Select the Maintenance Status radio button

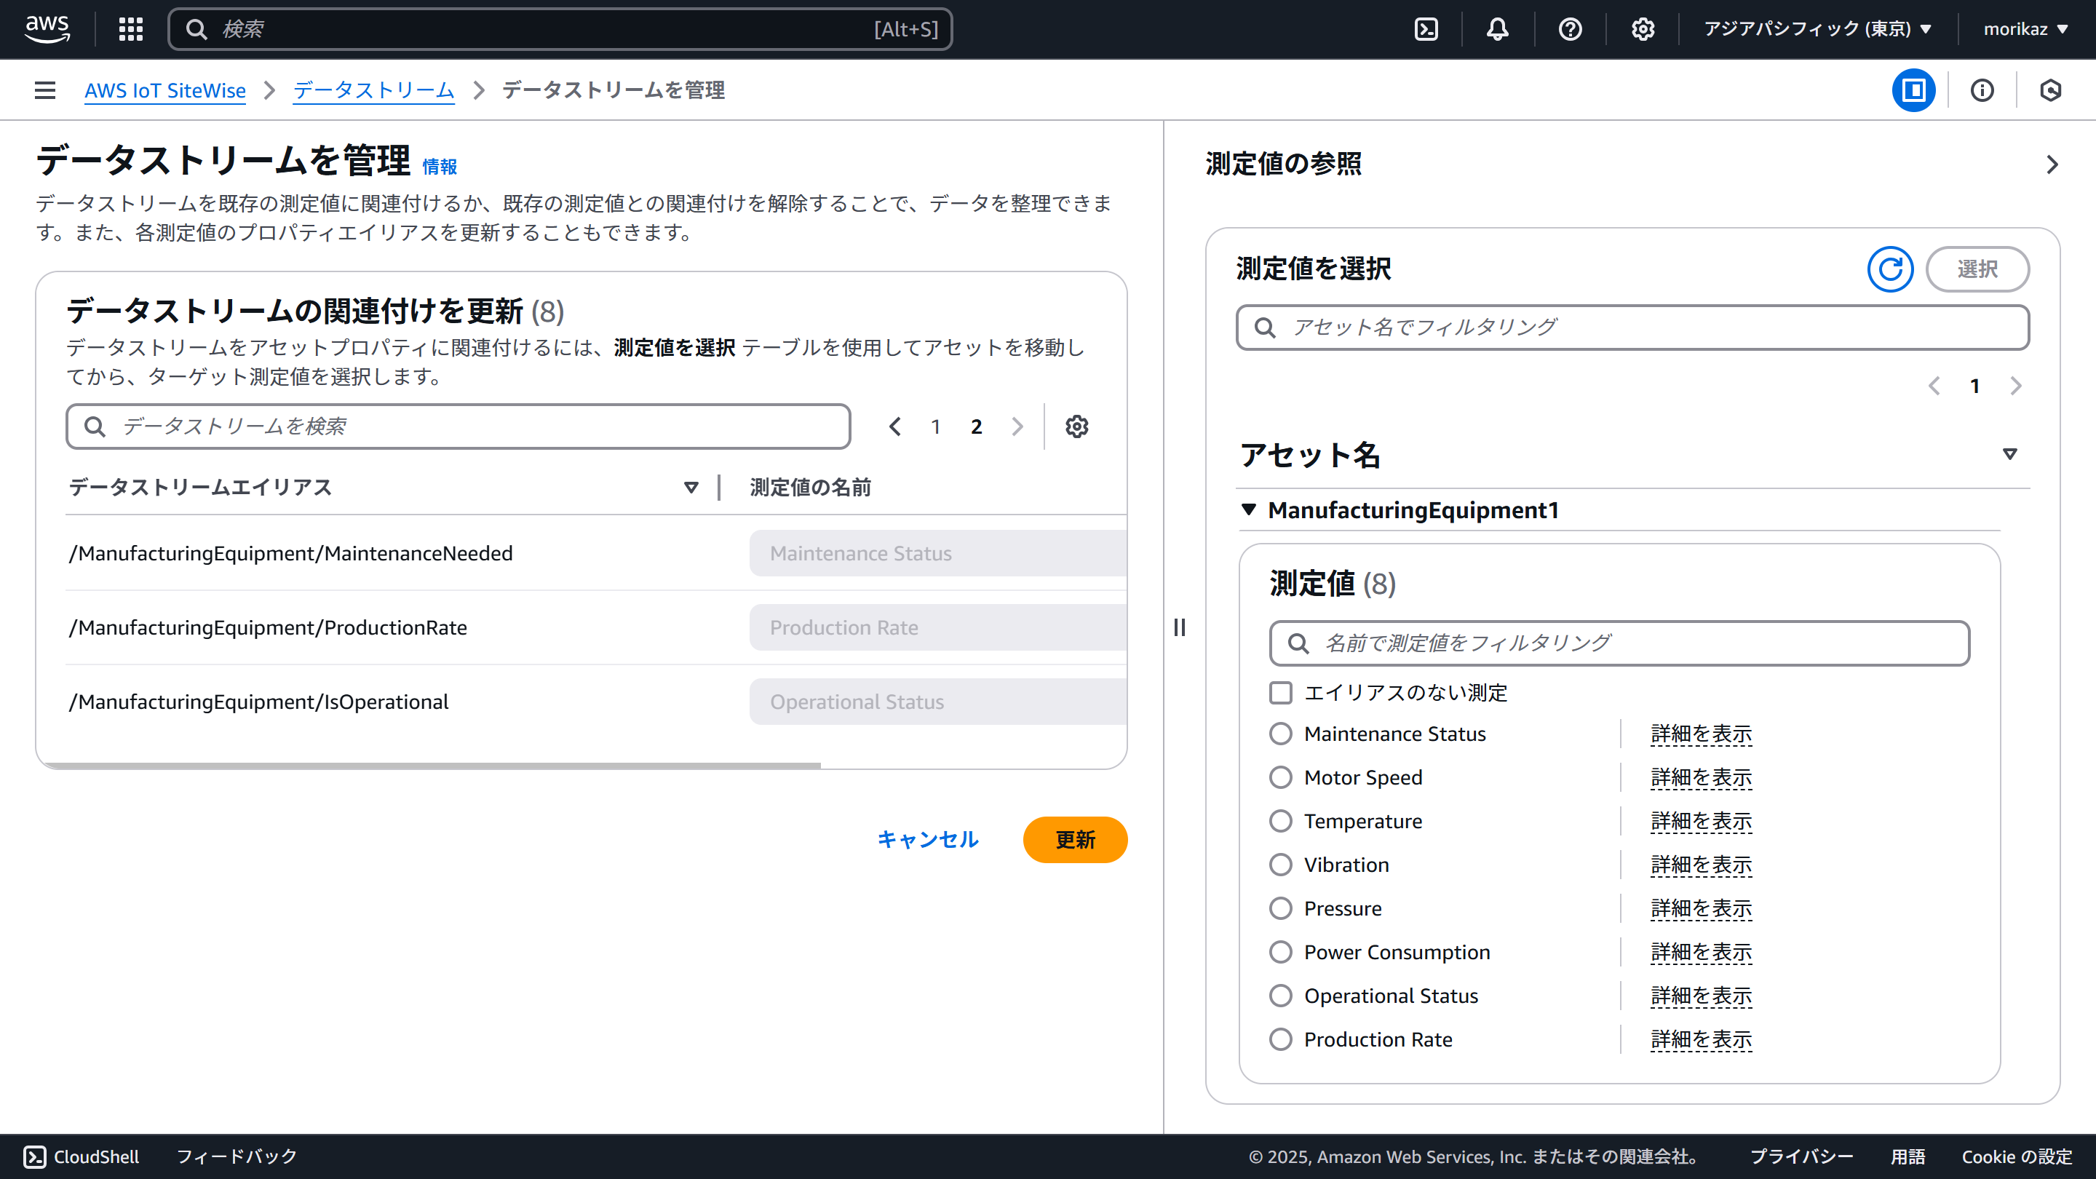coord(1281,734)
